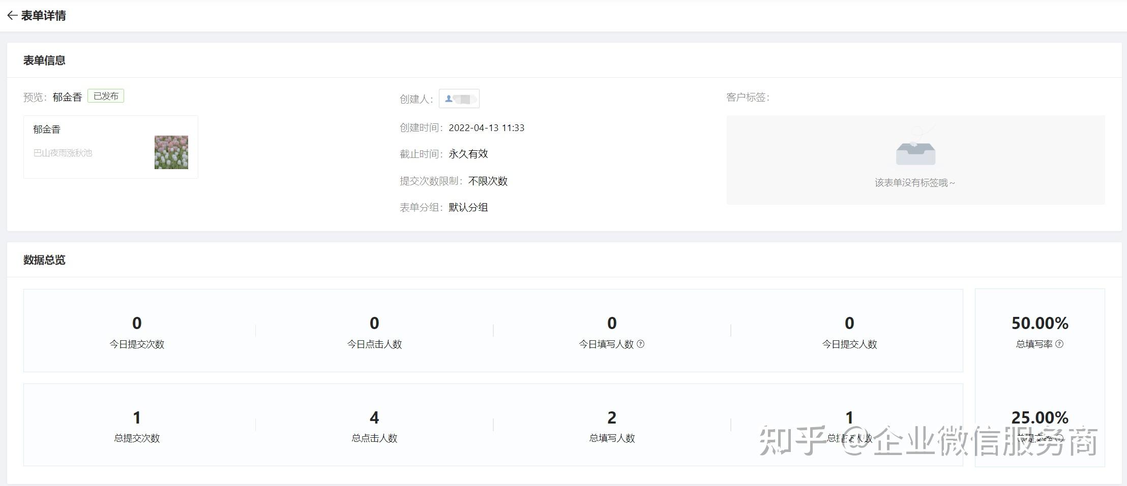Click the description 巴山夜雨涨秋池
The width and height of the screenshot is (1127, 486).
point(63,153)
